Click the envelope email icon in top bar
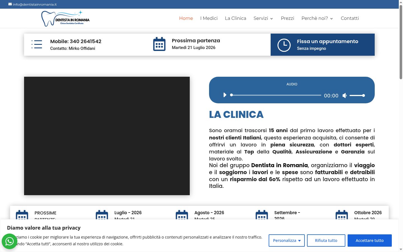This screenshot has height=252, width=403. coord(10,4)
